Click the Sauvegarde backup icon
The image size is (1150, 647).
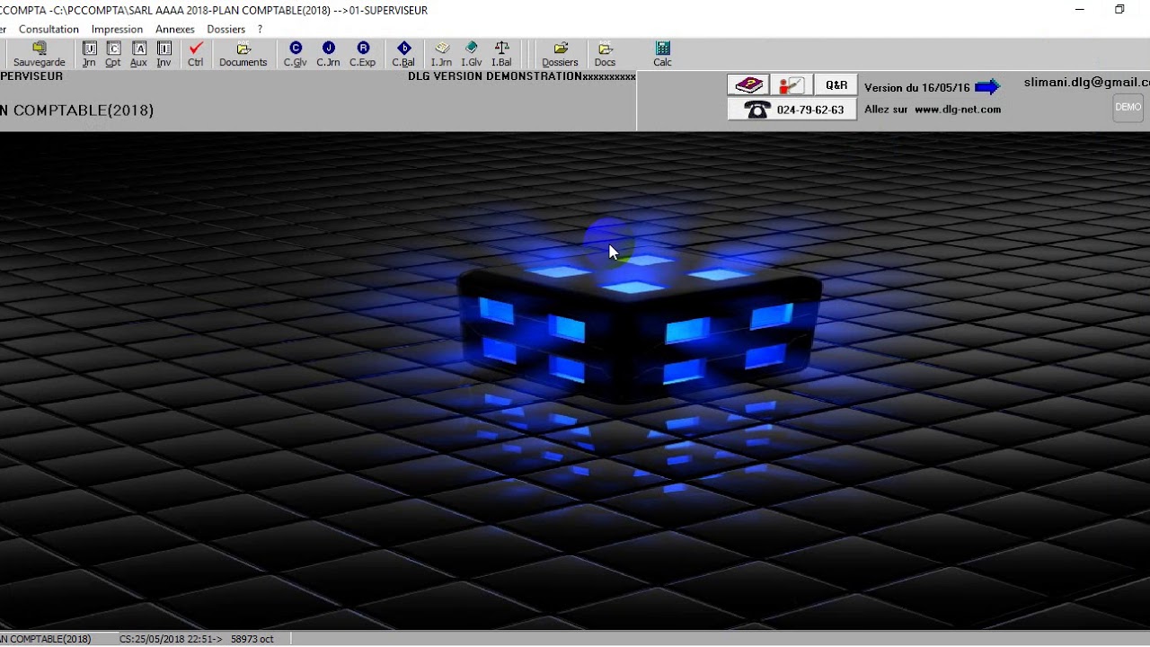point(39,54)
